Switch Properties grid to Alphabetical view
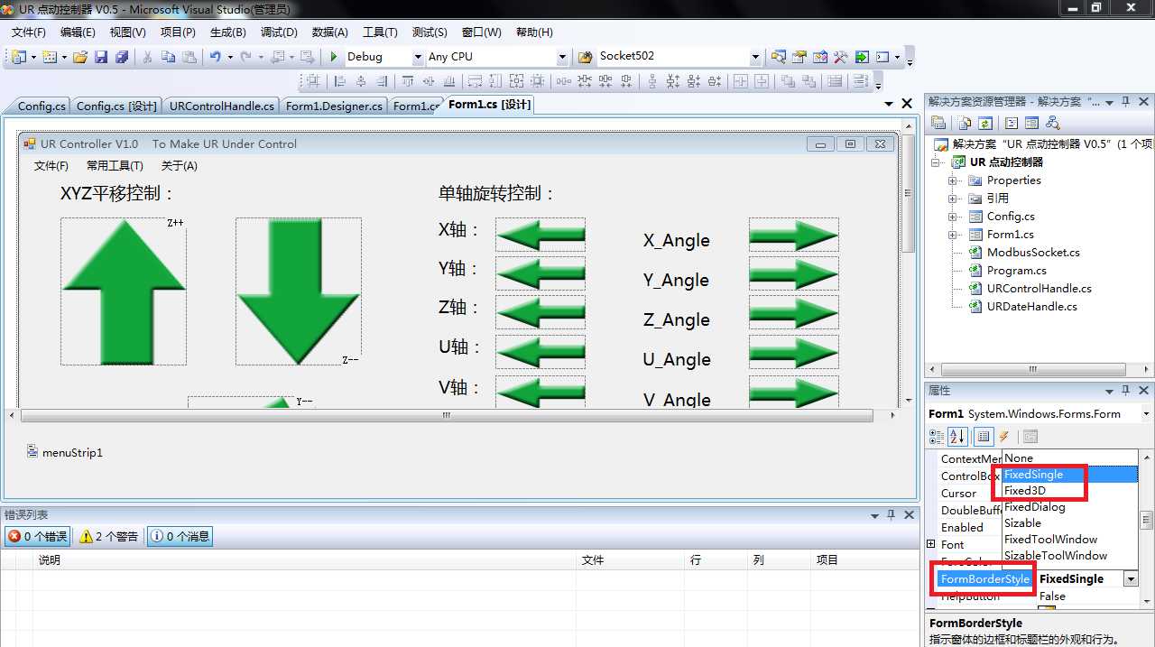The image size is (1155, 647). click(957, 437)
